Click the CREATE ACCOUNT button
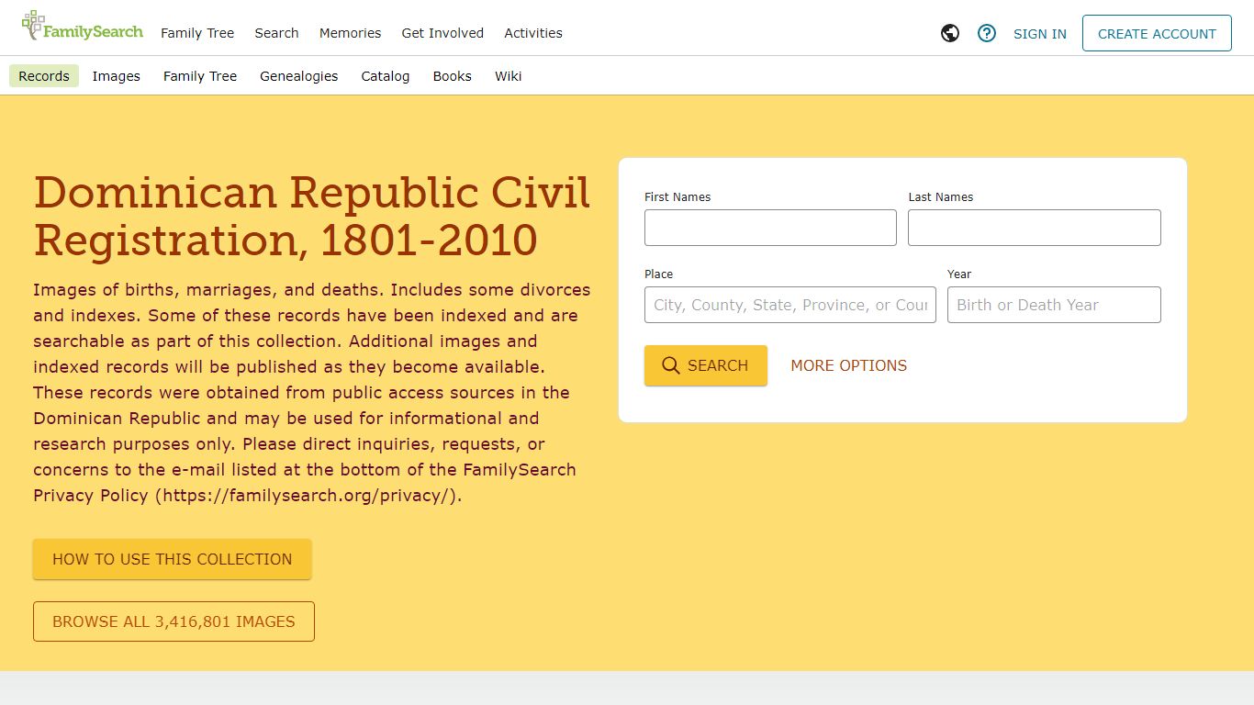Screen dimensions: 1254x705 (x=1157, y=33)
